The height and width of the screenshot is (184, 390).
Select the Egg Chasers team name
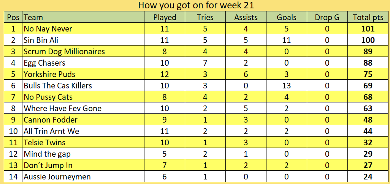[x=44, y=63]
